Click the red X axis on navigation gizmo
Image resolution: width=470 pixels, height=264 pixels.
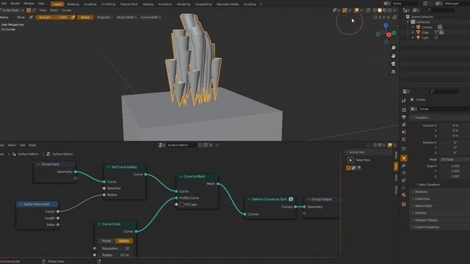388,34
